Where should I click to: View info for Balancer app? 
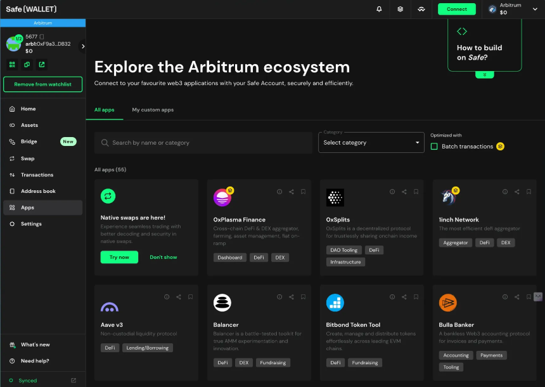pyautogui.click(x=279, y=297)
